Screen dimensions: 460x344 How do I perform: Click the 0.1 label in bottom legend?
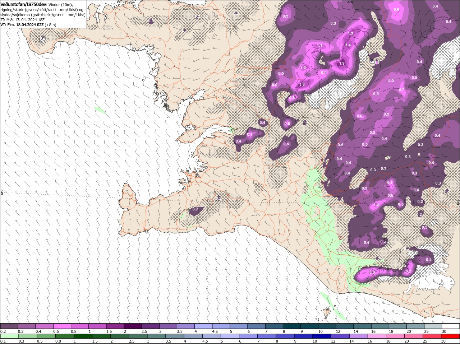[3, 341]
